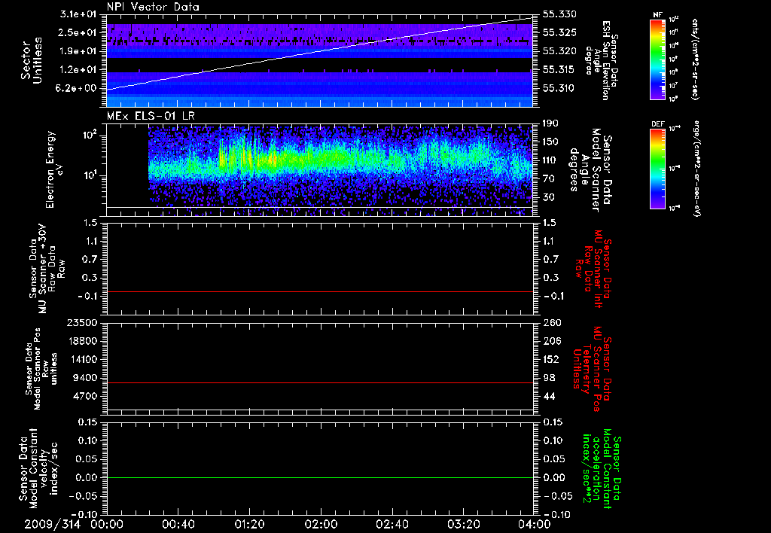Click the 04:00 time tick label

535,524
